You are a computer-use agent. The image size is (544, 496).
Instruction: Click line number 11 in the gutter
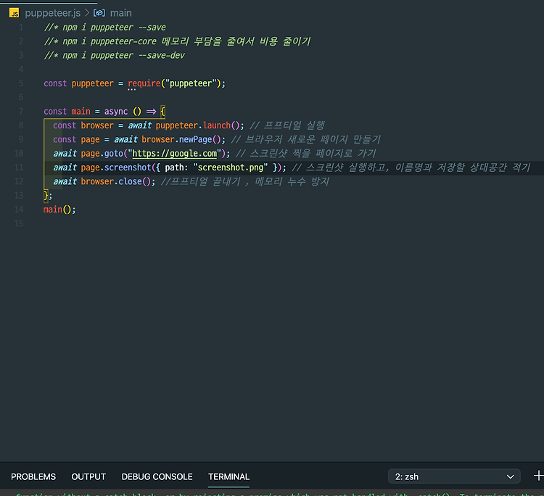pyautogui.click(x=19, y=168)
